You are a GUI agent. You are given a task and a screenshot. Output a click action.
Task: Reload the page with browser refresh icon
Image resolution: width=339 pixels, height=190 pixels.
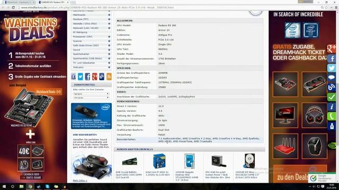tap(13, 7)
